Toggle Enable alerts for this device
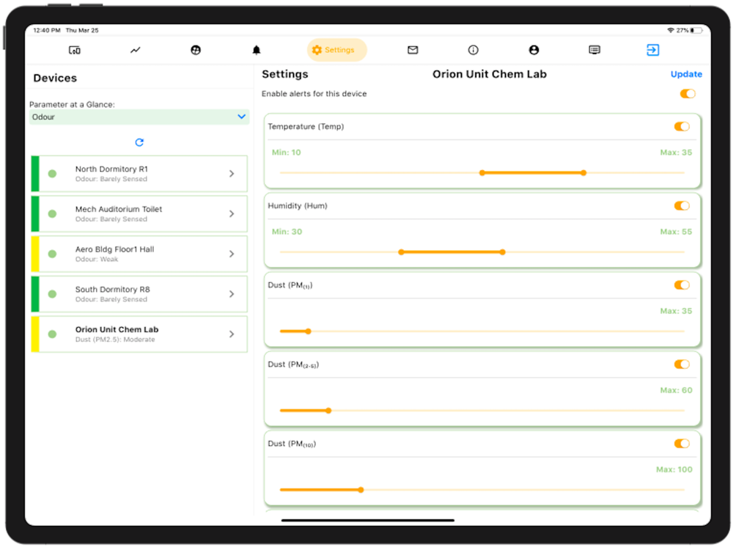This screenshot has width=733, height=550. (688, 94)
